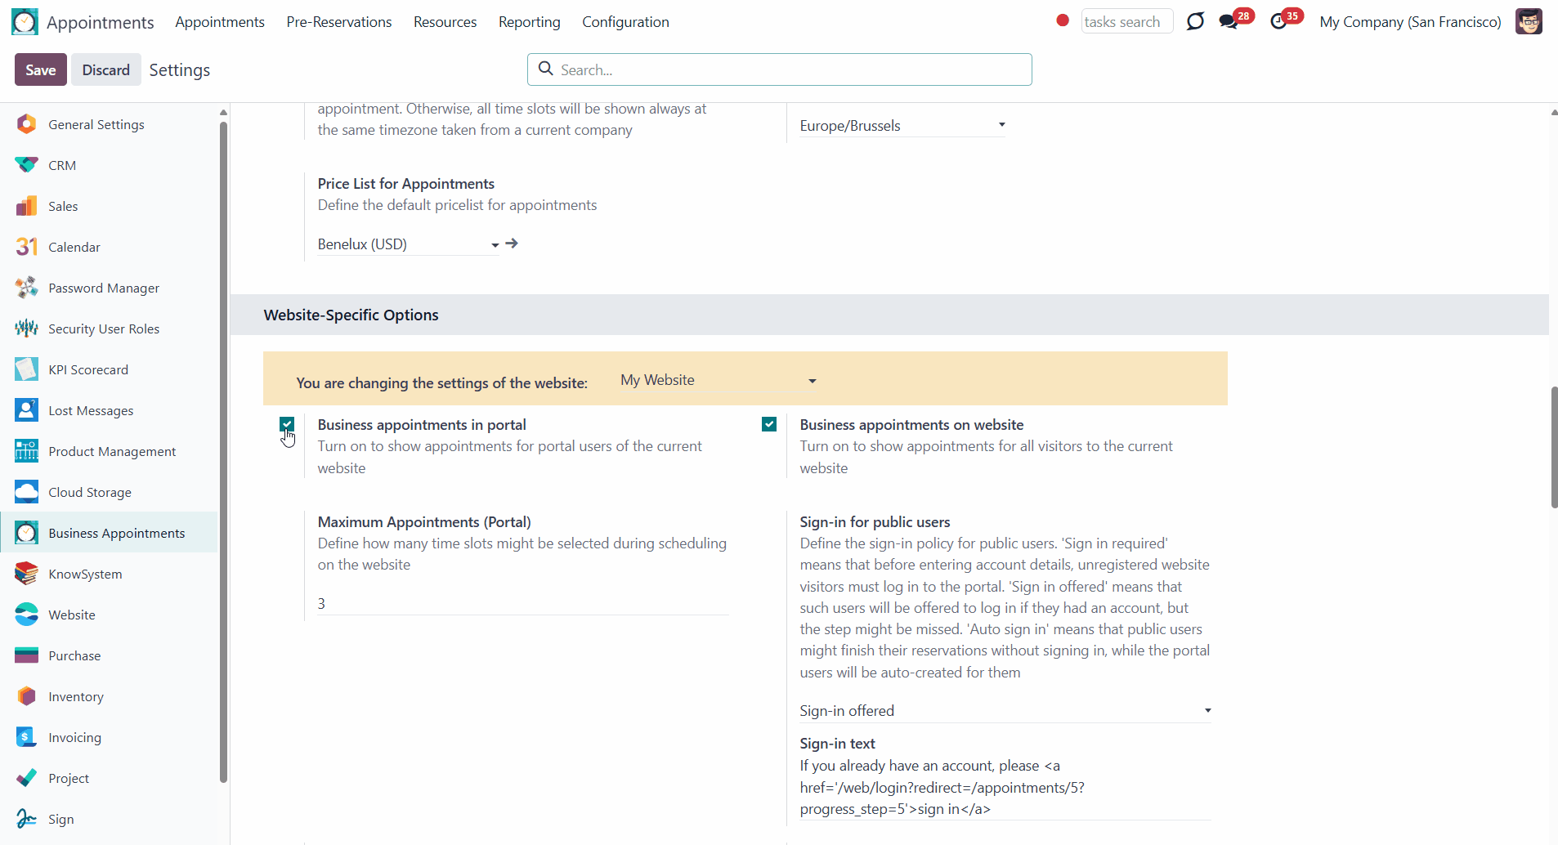The width and height of the screenshot is (1558, 845).
Task: Discard the settings changes
Action: pos(105,70)
